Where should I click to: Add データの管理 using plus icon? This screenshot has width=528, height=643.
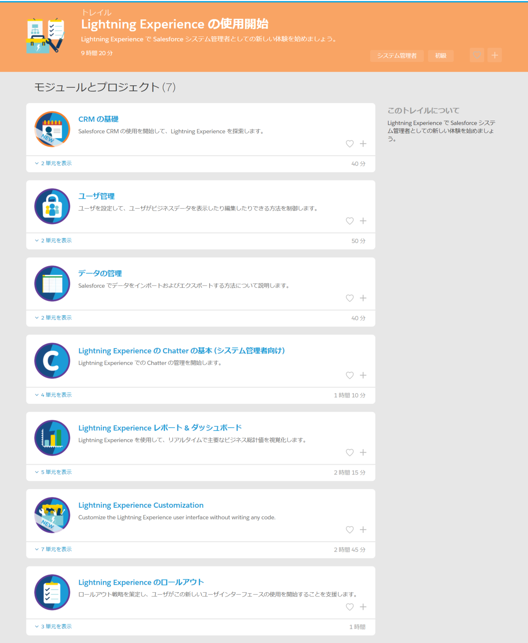[x=363, y=298]
